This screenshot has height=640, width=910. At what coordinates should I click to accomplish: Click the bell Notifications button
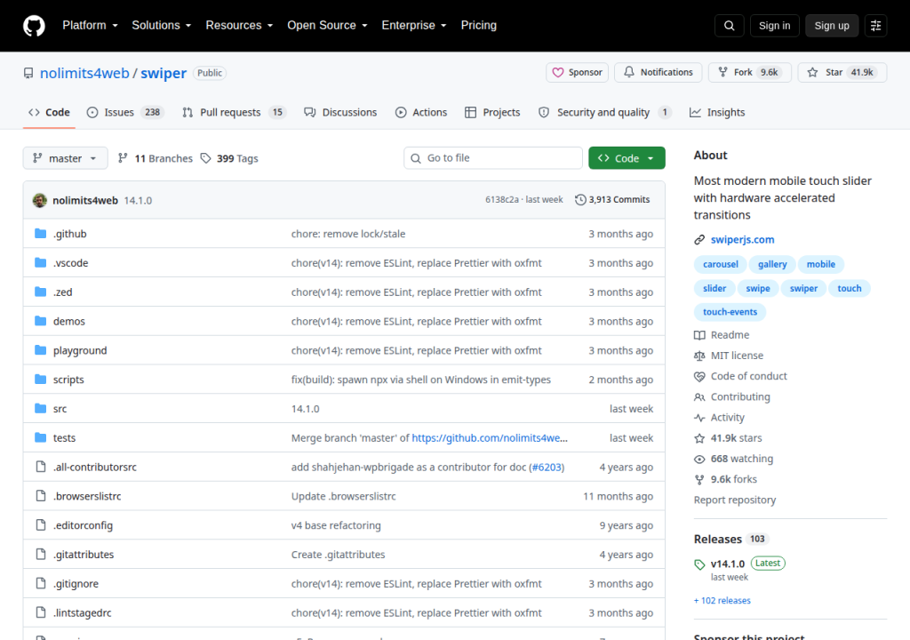[x=659, y=73]
